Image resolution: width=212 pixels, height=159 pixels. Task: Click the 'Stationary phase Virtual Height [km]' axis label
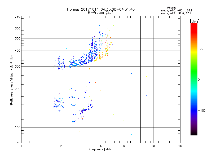12,79
